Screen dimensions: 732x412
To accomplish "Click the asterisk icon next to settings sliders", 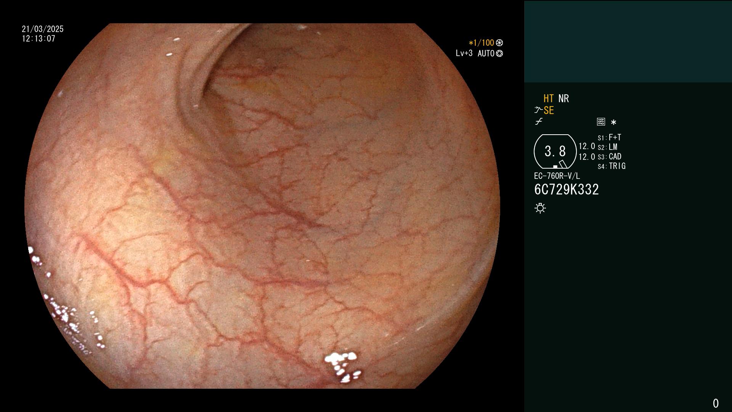I will pyautogui.click(x=613, y=122).
